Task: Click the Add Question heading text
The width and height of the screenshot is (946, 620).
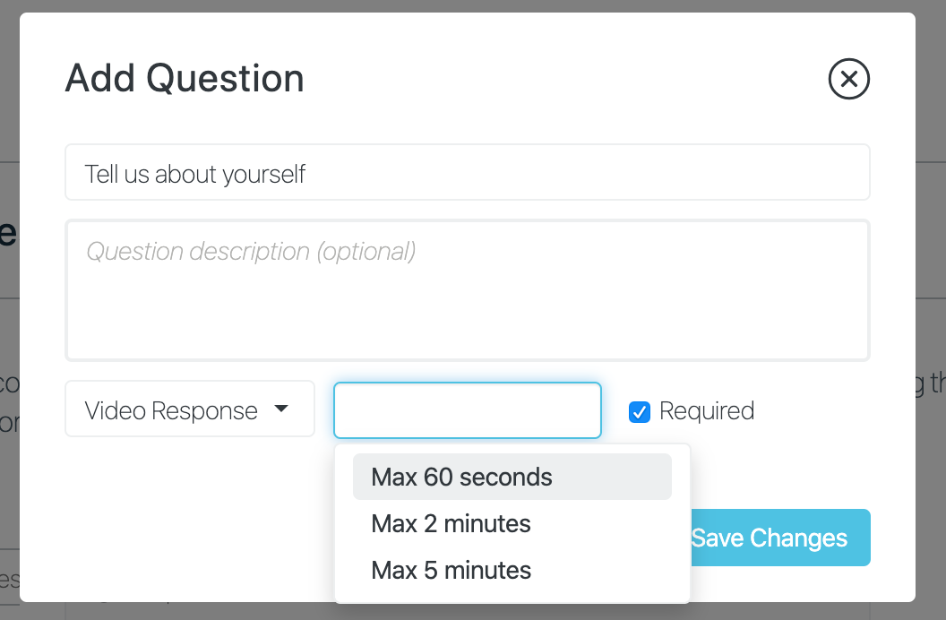Action: 185,79
